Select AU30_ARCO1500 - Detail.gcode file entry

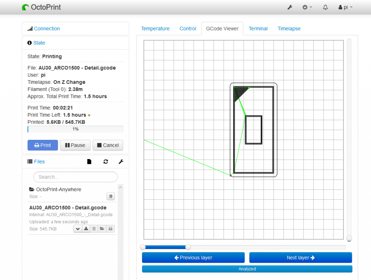coord(68,208)
